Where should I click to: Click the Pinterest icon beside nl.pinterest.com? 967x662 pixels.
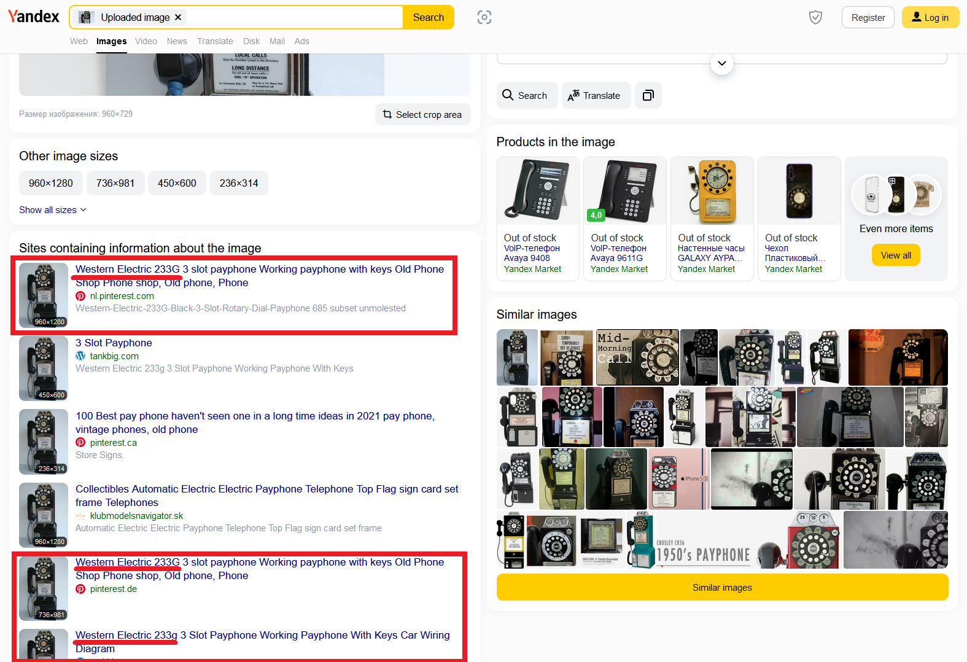[x=80, y=296]
